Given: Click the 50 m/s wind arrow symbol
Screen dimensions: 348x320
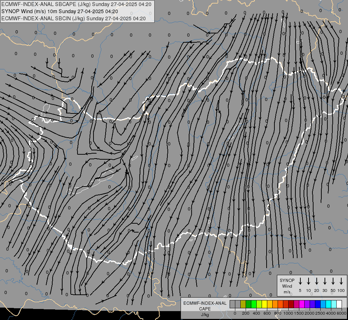Looking at the screenshot, I should 333,281.
